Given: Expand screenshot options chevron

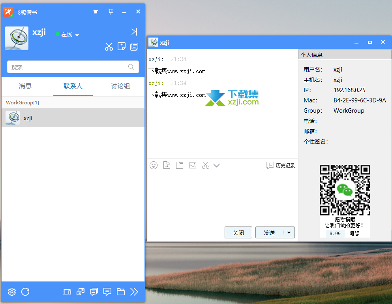Looking at the screenshot, I should tap(216, 165).
